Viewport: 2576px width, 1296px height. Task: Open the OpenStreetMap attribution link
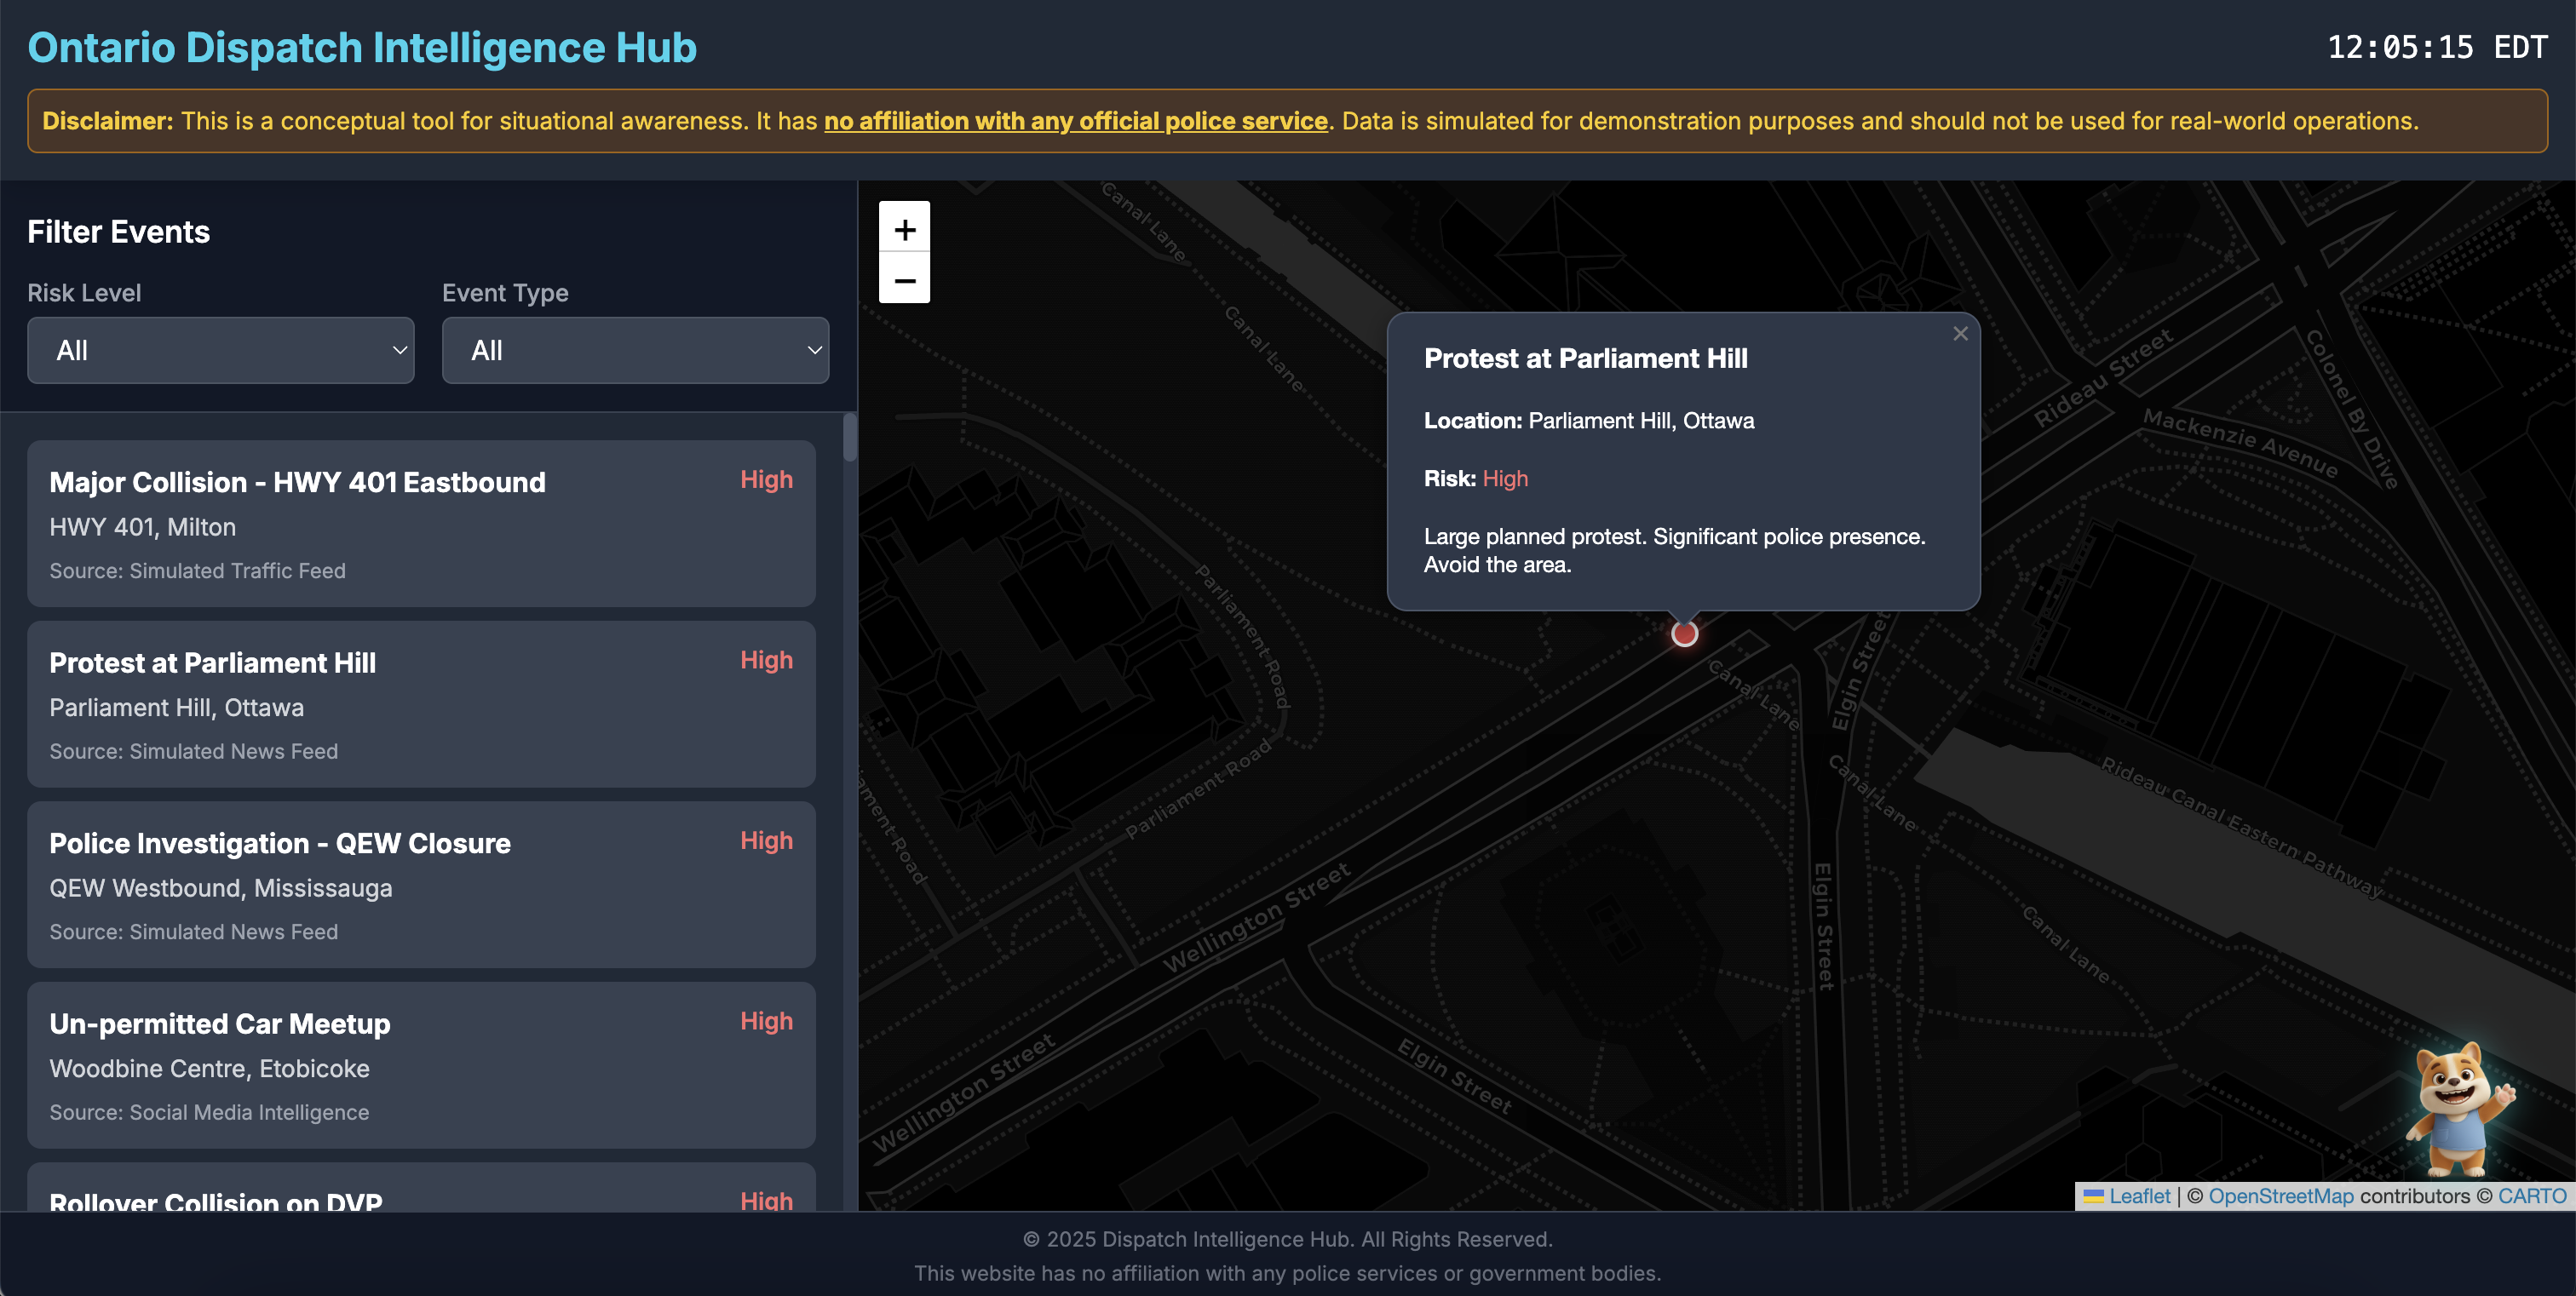click(x=2280, y=1196)
